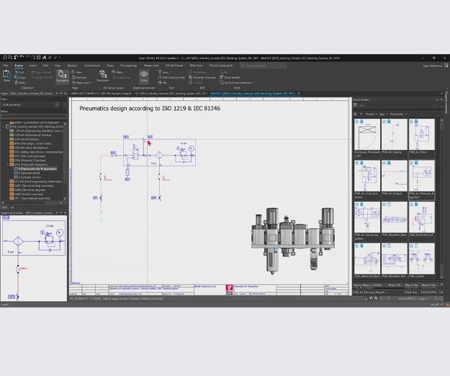
Task: Switch to the EPLAN_Sample_Project document tab
Action: click(x=101, y=94)
